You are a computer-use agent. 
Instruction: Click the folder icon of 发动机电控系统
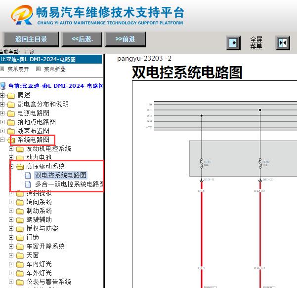point(20,149)
